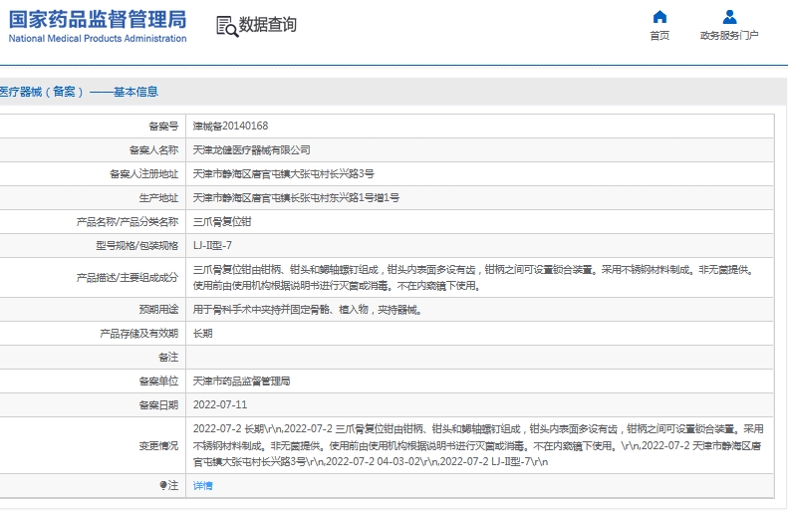Open the 详情 link
This screenshot has height=511, width=788.
(x=202, y=485)
